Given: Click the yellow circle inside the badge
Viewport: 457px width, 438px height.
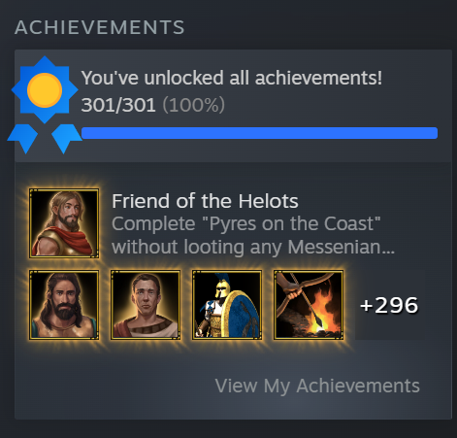Looking at the screenshot, I should [45, 90].
